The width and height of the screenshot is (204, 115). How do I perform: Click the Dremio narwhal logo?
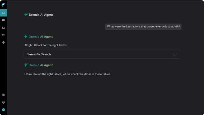pos(4,5)
